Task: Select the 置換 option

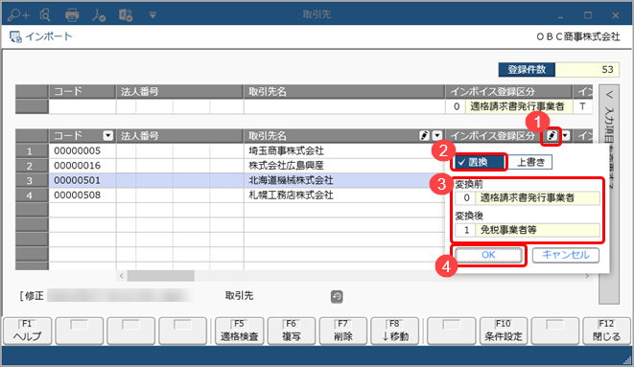Action: pos(480,162)
